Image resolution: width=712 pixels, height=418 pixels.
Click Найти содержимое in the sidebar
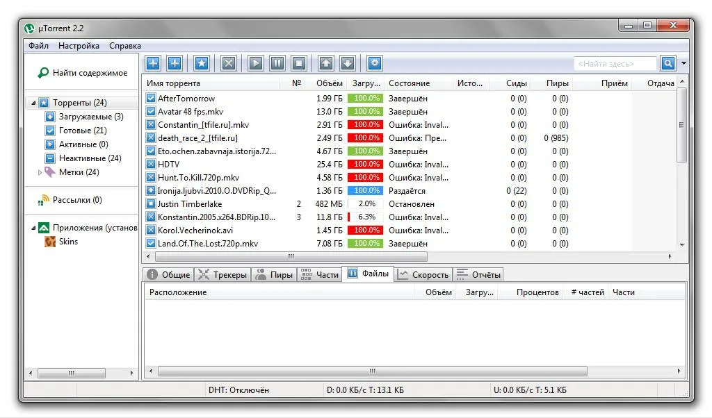pyautogui.click(x=90, y=73)
